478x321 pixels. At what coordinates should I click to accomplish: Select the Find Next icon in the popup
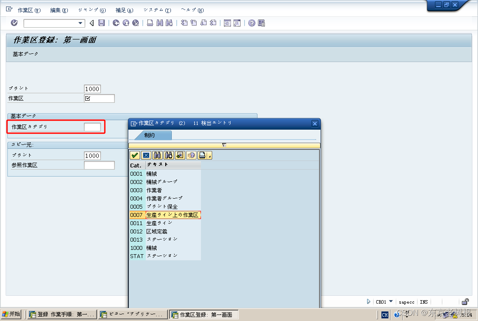[x=168, y=155]
